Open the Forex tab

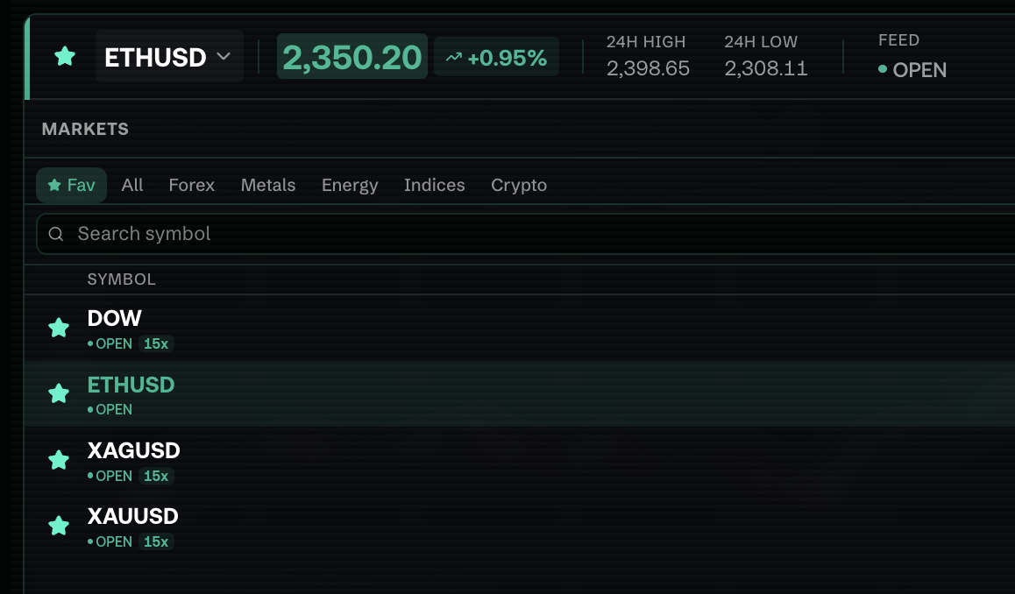tap(192, 185)
